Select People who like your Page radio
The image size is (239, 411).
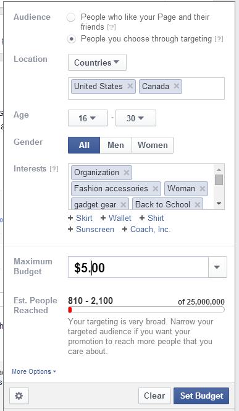point(71,17)
